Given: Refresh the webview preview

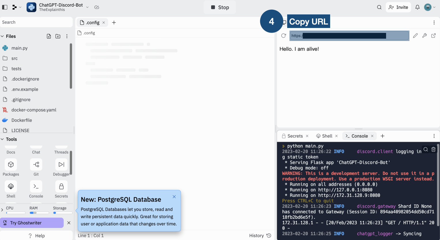Looking at the screenshot, I should [283, 35].
